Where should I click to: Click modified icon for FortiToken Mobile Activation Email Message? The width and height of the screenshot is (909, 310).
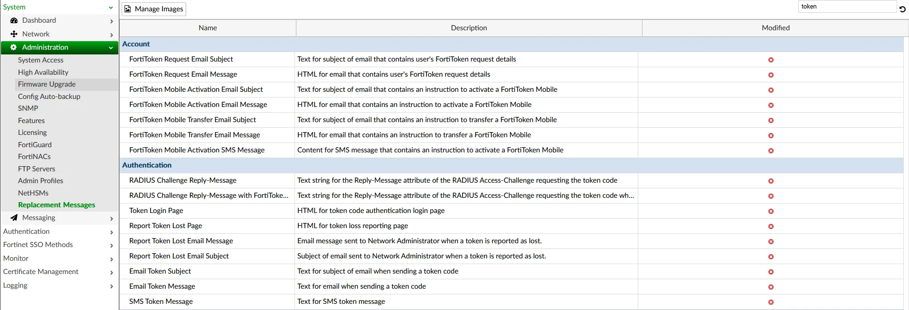[771, 105]
